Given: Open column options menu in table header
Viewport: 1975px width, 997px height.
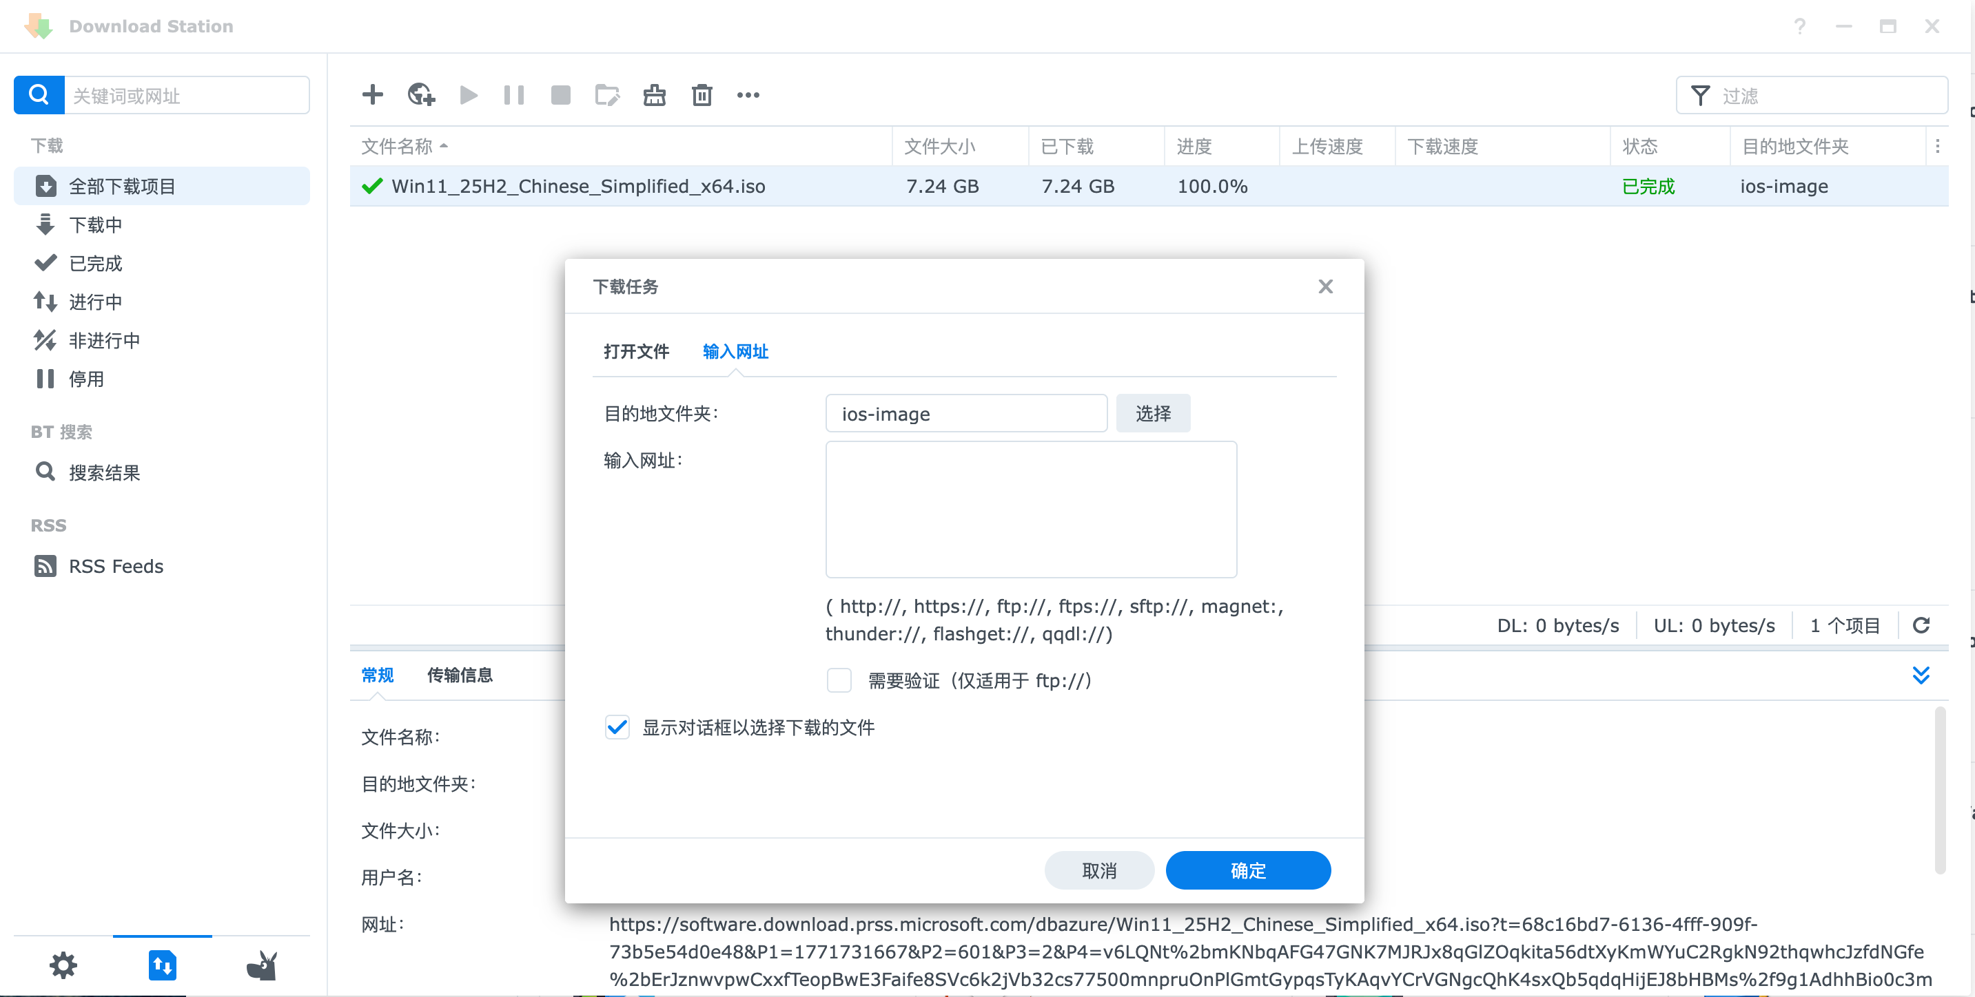Looking at the screenshot, I should point(1937,147).
